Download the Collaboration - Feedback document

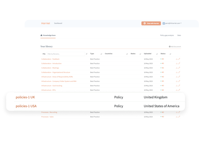177,59
